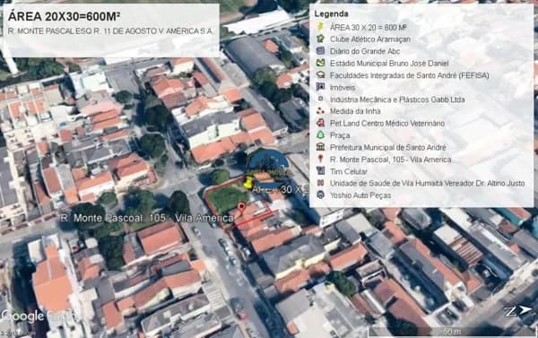Click 'Yoshio Auto Peças' legend text

click(x=360, y=195)
